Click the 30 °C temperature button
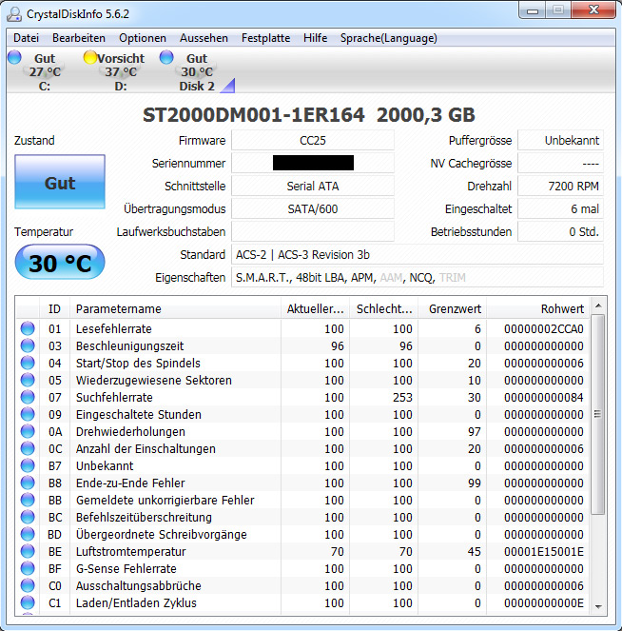 (x=60, y=263)
